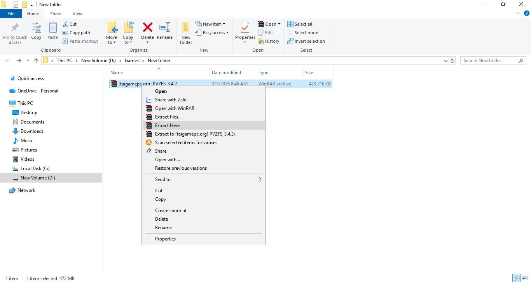The image size is (531, 282).
Task: Switch to large thumbnails view icon
Action: 525,278
